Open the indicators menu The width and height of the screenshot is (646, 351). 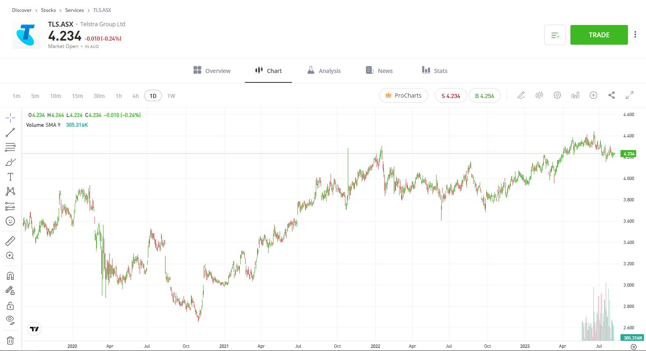click(x=575, y=96)
